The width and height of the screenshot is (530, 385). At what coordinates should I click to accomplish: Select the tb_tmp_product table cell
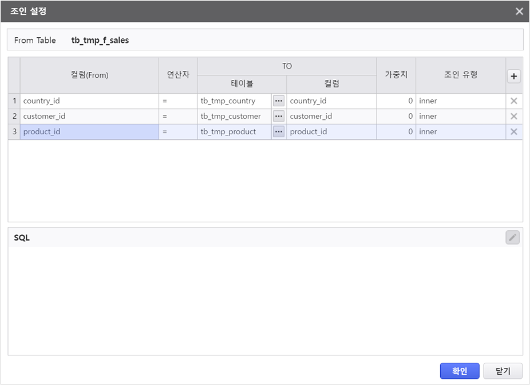point(235,131)
